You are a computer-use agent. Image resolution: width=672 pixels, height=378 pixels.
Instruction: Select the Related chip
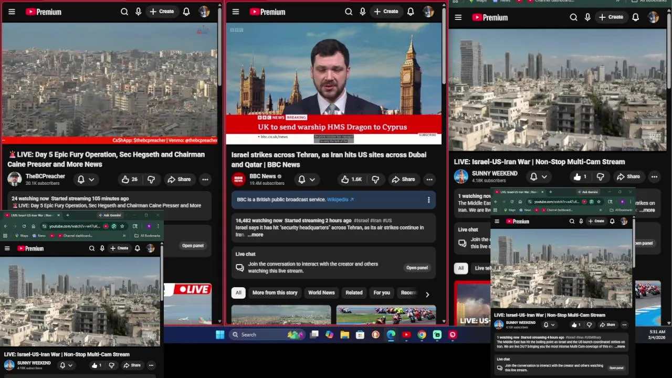coord(354,293)
